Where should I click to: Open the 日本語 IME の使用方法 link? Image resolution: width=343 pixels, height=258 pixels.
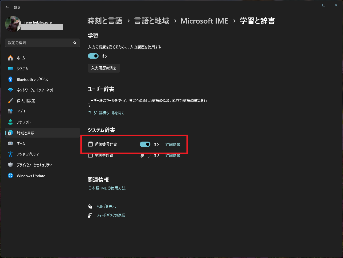pyautogui.click(x=107, y=188)
